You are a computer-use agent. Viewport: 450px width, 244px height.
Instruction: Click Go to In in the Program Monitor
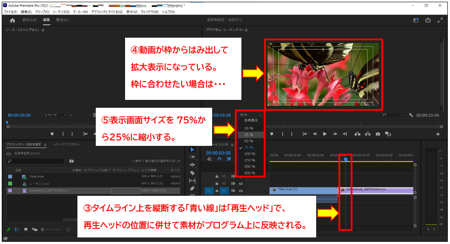[305, 134]
